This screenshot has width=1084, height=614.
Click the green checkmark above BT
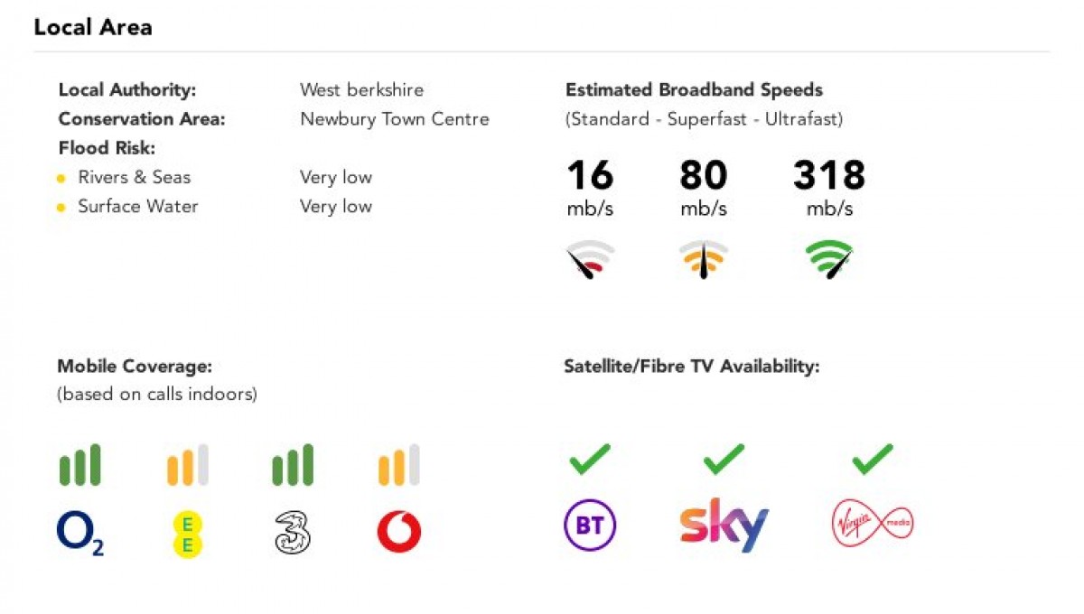(589, 459)
